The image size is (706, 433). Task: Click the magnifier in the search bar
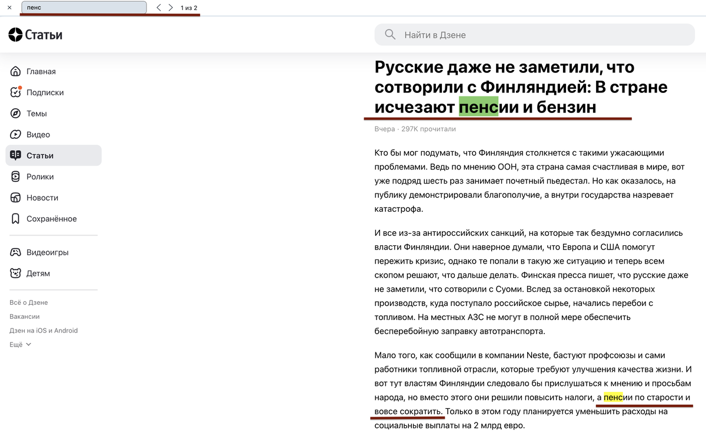389,35
